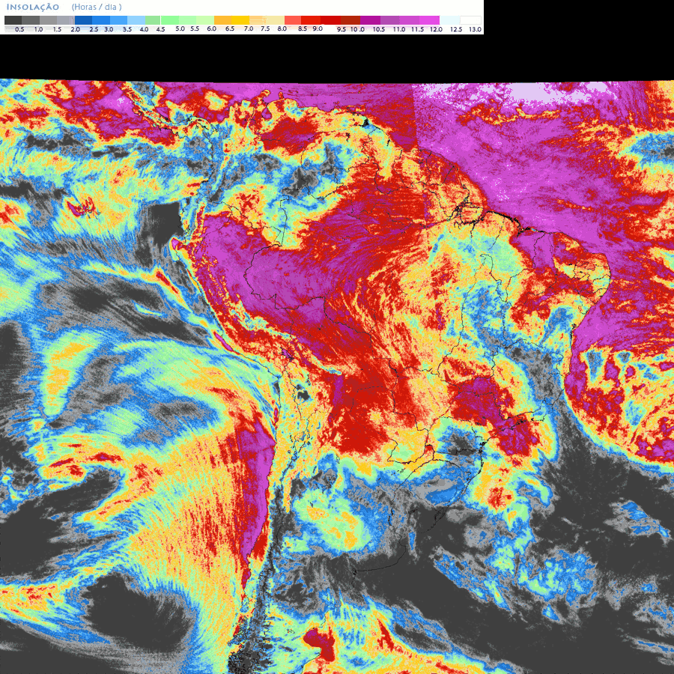Select the "2.5" legend label

click(94, 30)
